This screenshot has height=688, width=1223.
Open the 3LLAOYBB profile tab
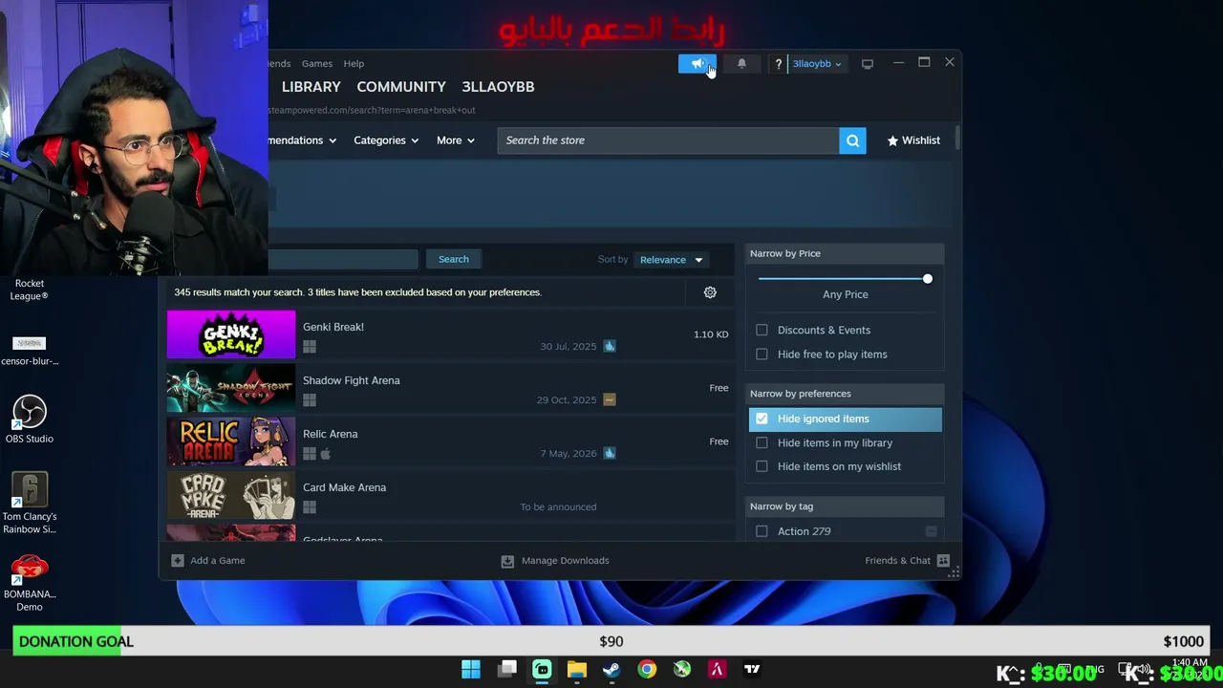(498, 87)
